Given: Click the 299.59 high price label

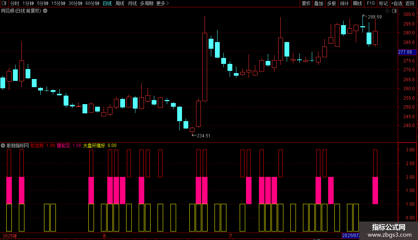Looking at the screenshot, I should pyautogui.click(x=375, y=17).
